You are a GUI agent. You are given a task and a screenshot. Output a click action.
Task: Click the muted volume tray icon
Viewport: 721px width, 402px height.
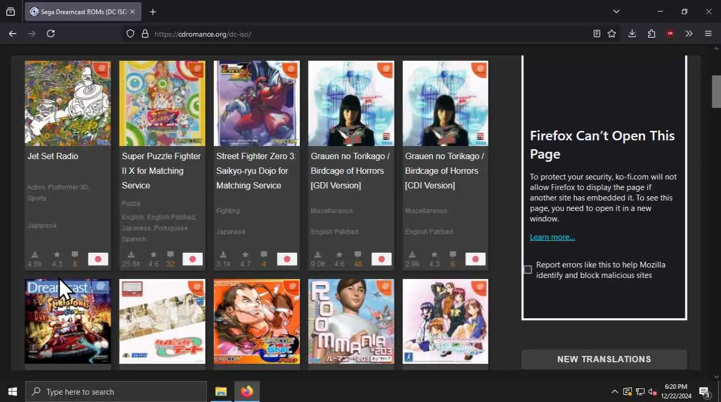point(653,392)
